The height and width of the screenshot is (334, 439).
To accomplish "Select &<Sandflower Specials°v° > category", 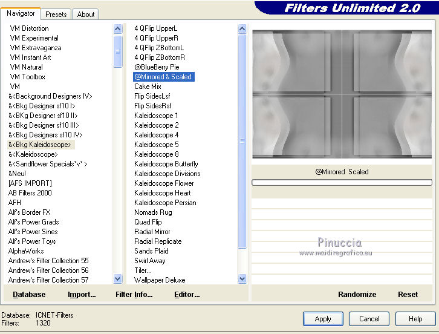I will (x=48, y=164).
